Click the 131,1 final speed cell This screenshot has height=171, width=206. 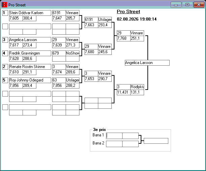point(137,92)
